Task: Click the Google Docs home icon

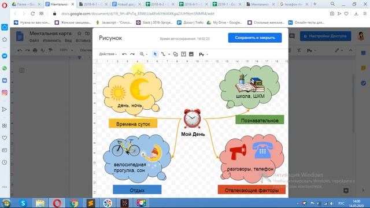Action: click(20, 36)
